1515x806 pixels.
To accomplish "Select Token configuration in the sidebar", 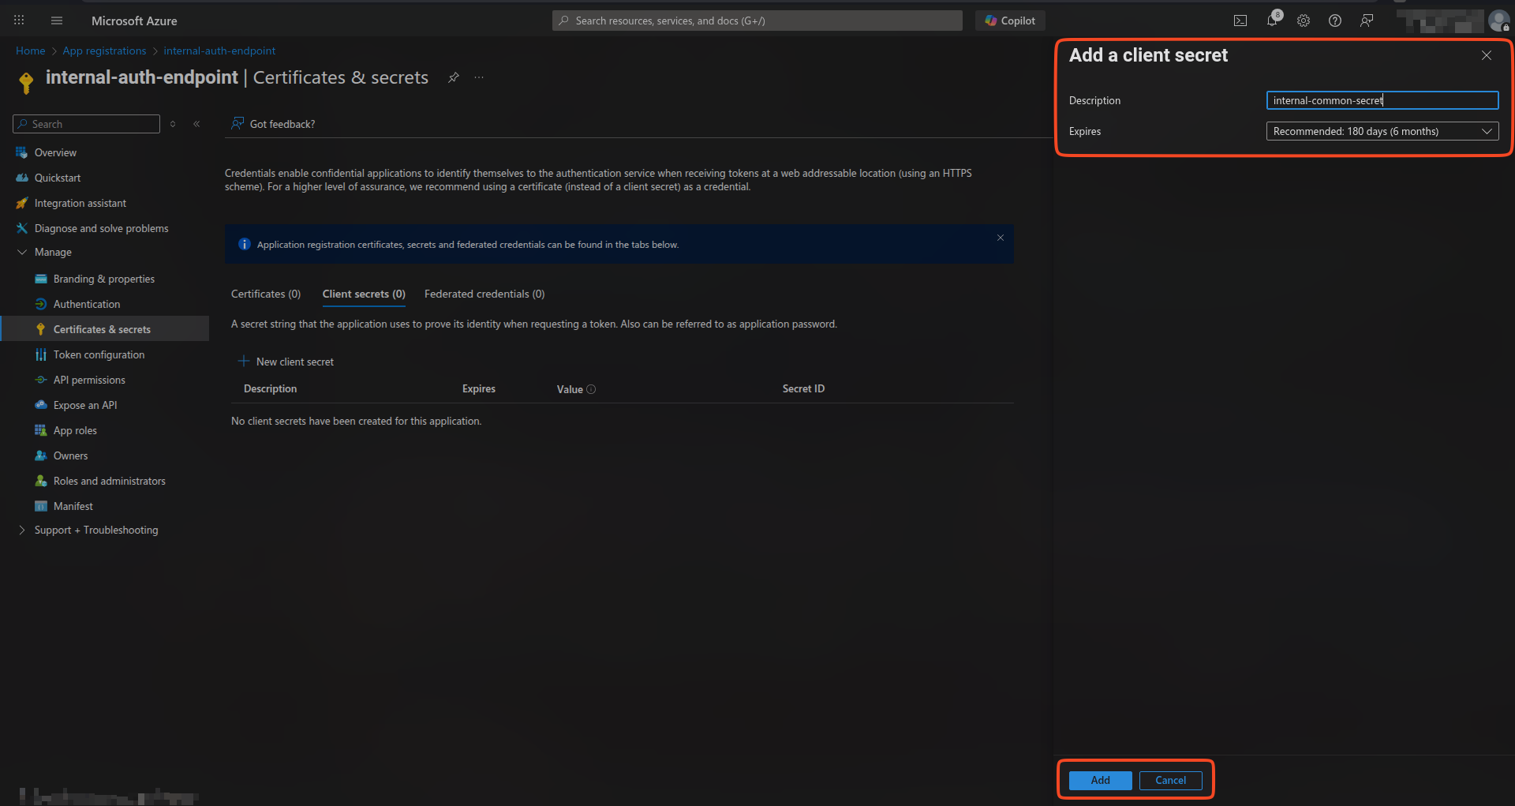I will pyautogui.click(x=98, y=354).
